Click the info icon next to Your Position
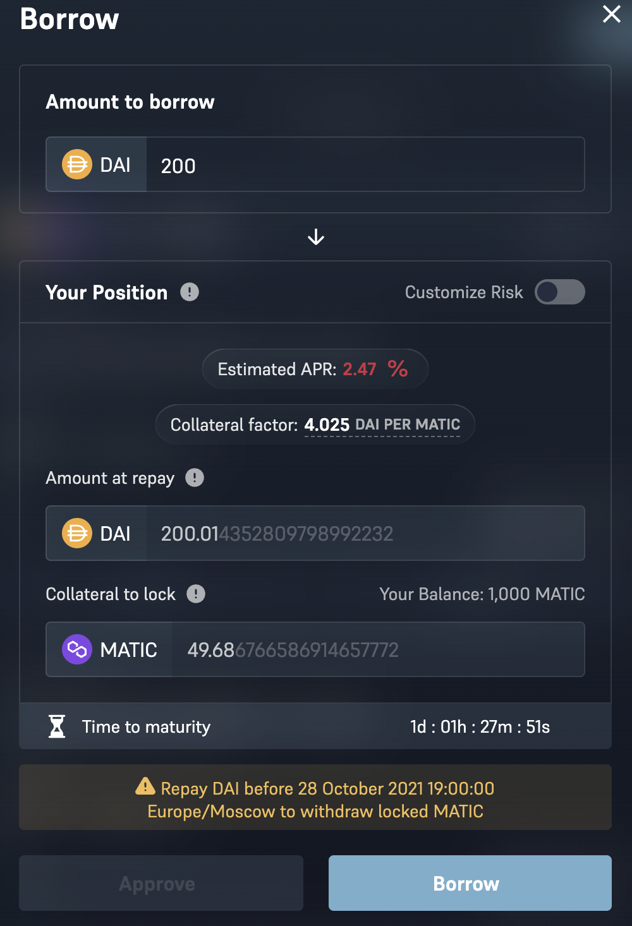632x926 pixels. tap(190, 292)
